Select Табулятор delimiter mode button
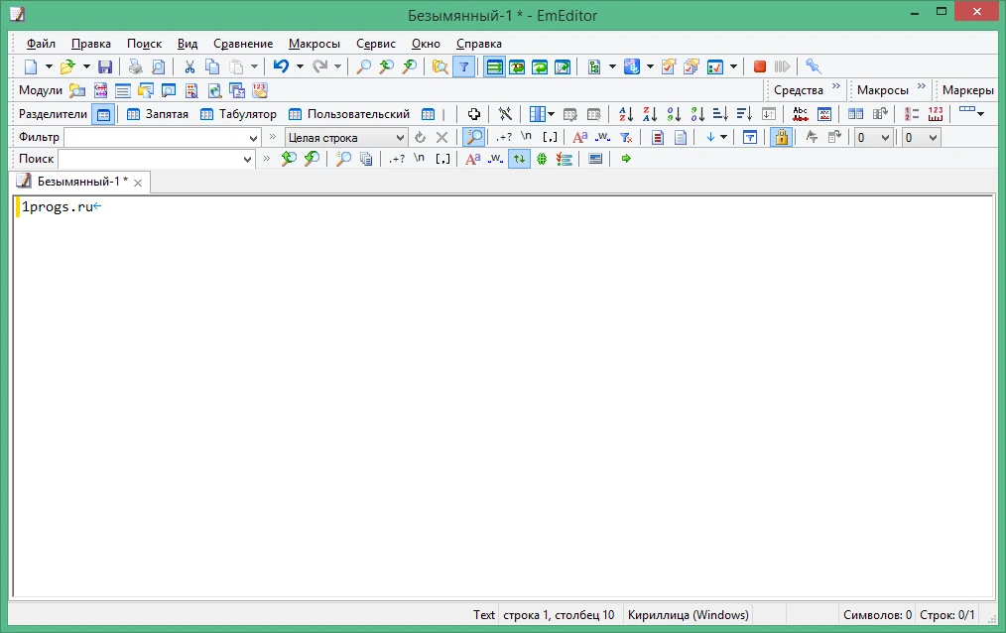 pyautogui.click(x=238, y=114)
